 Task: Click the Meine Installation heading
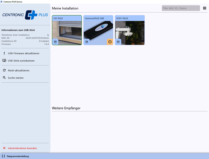click(x=65, y=8)
